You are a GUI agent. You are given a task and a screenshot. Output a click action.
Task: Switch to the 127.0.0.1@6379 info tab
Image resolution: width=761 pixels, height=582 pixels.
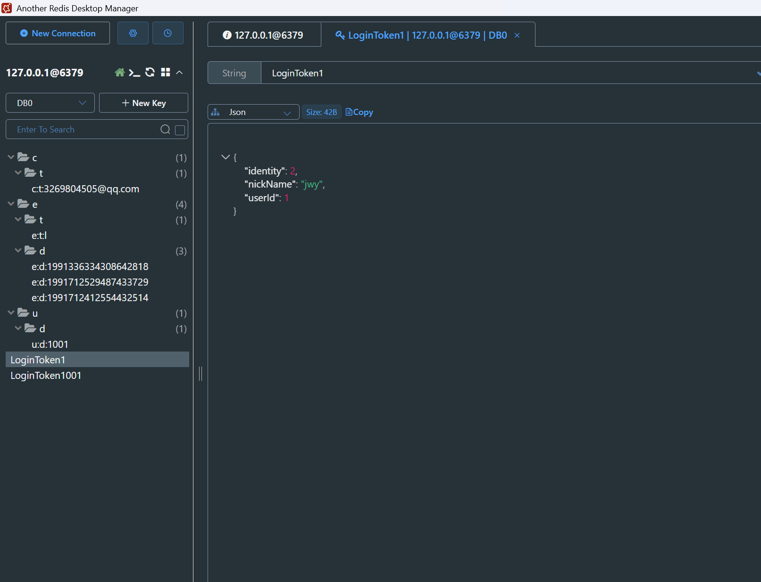coord(264,35)
